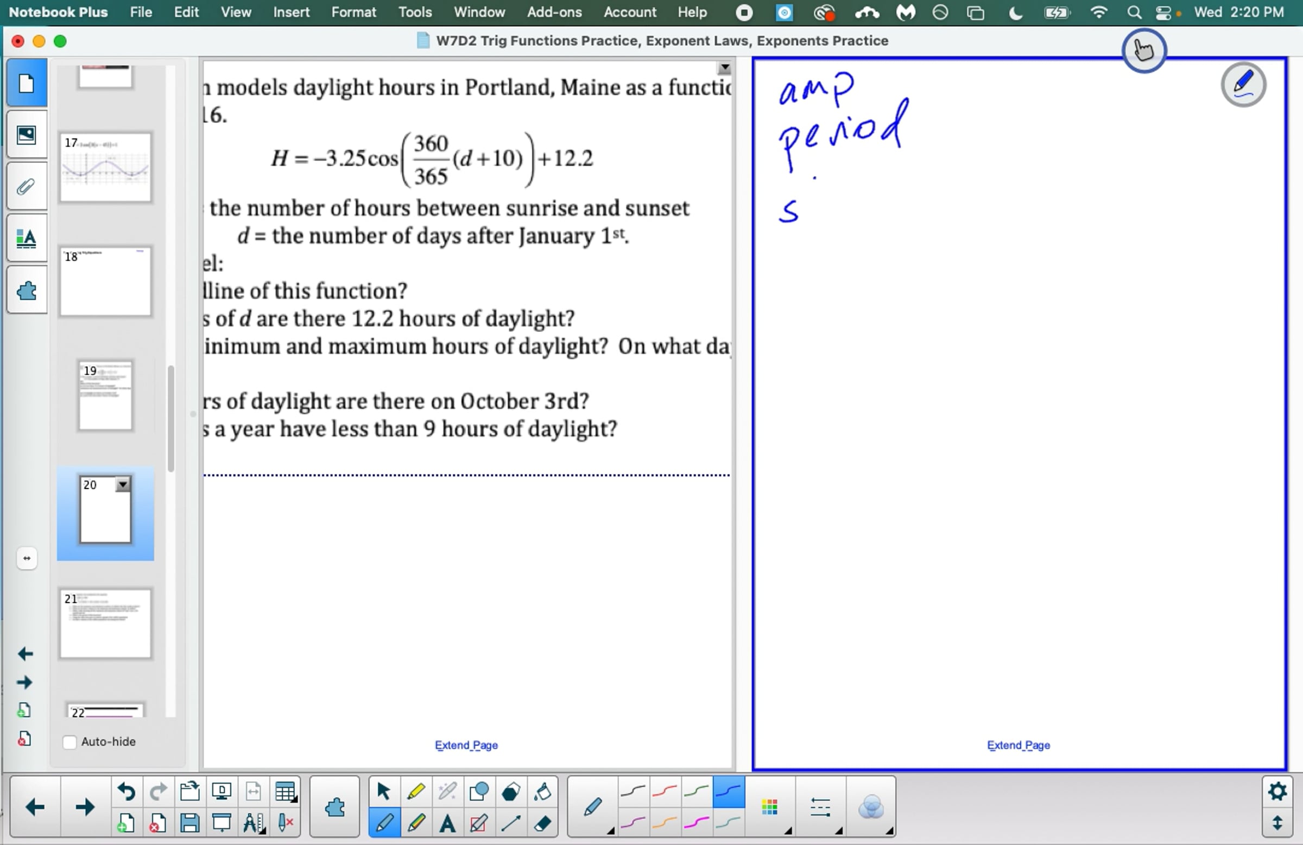This screenshot has width=1303, height=845.
Task: Open the Insert menu
Action: (x=291, y=12)
